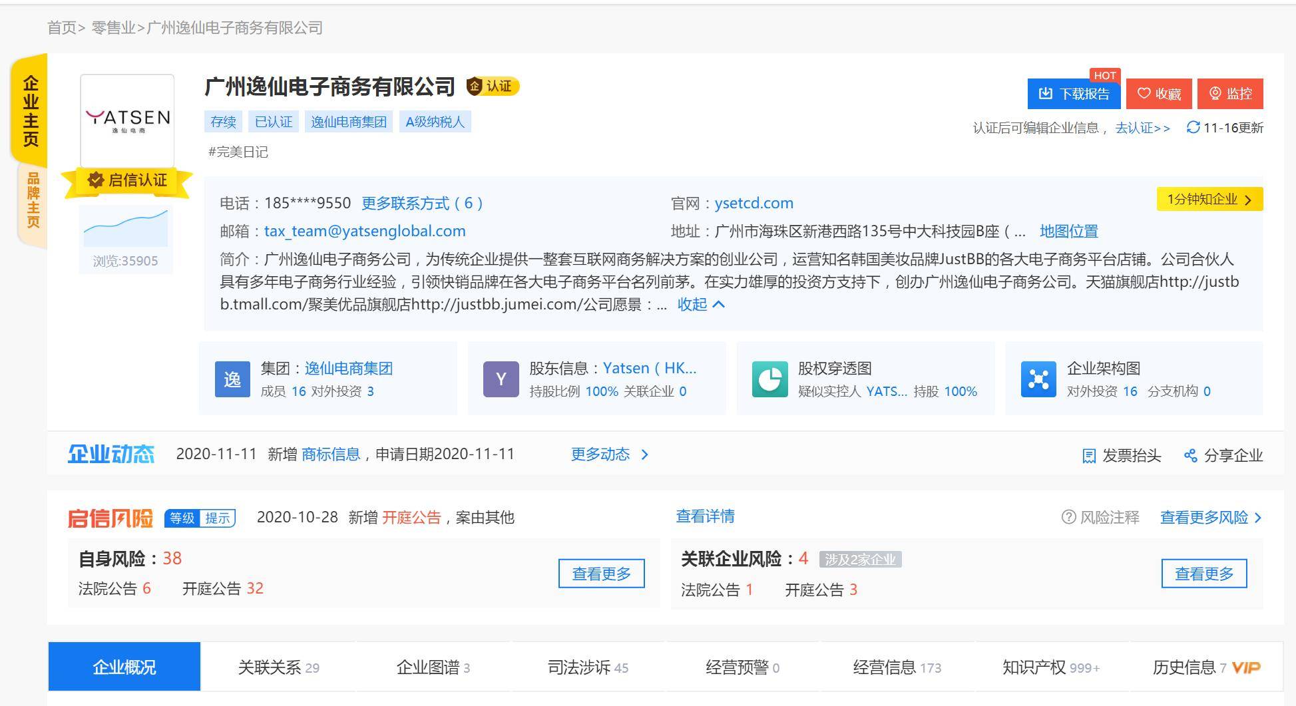Click the refresh icon next to 11-16更新

click(1193, 127)
